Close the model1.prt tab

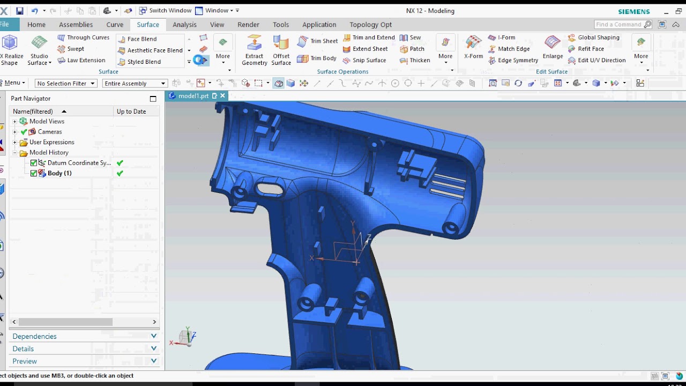click(222, 96)
